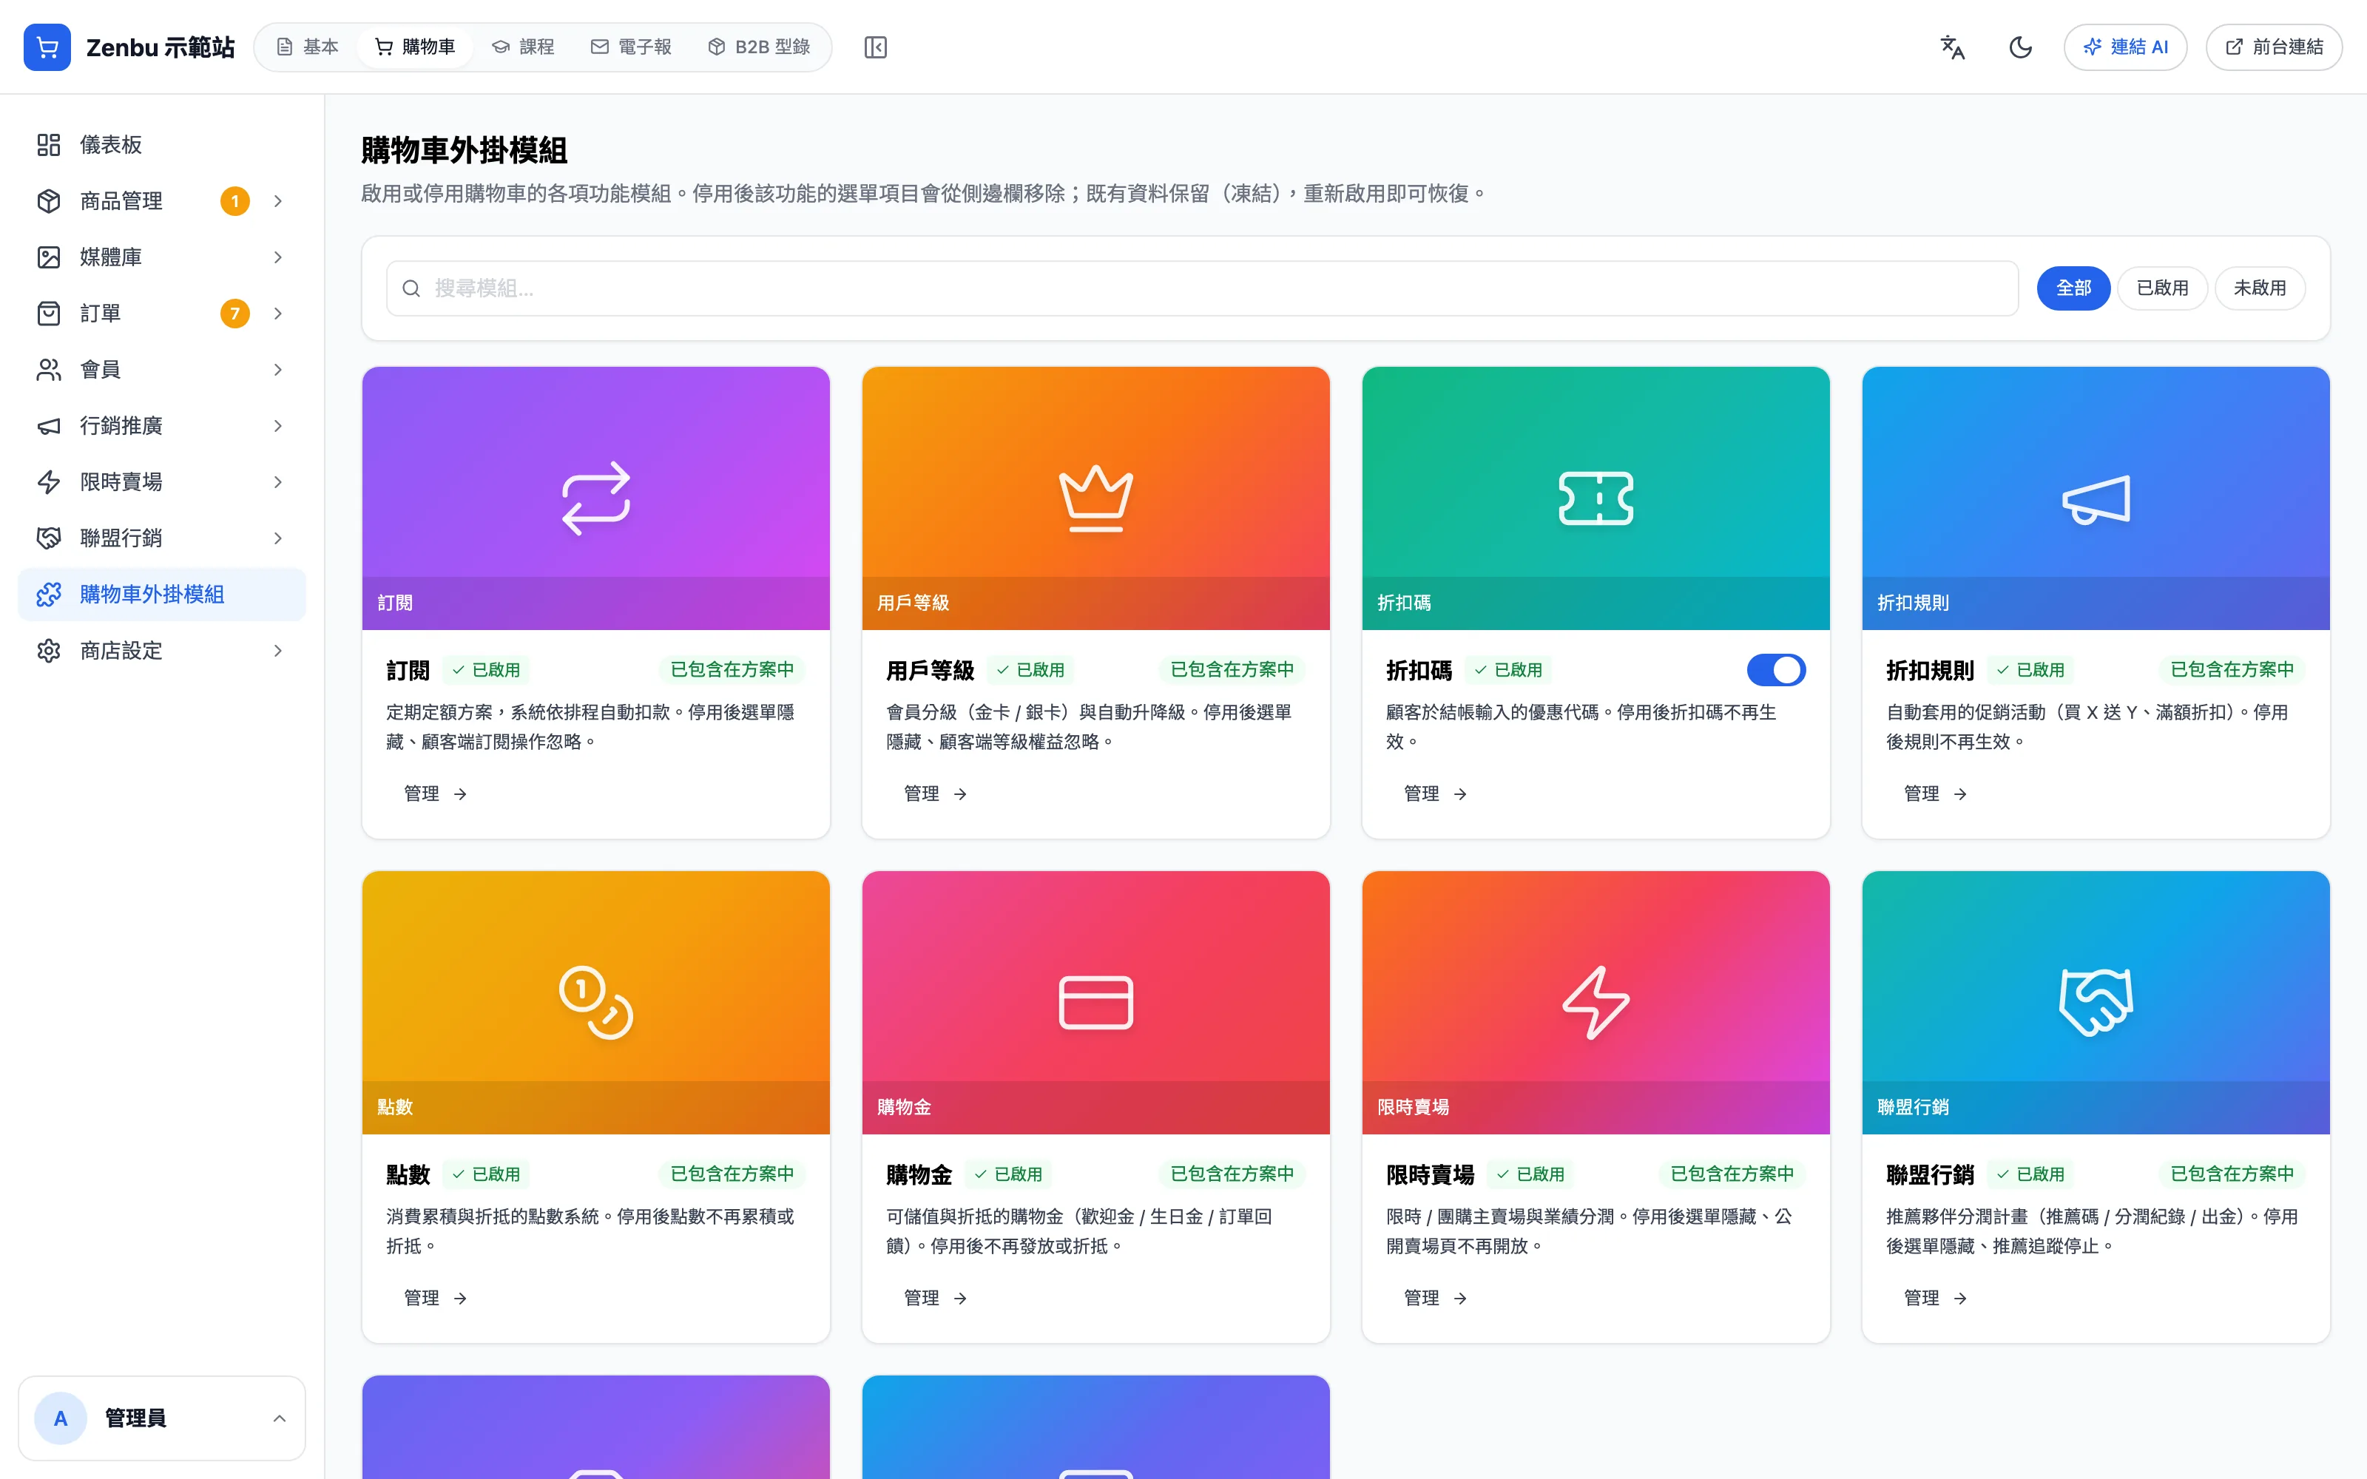Open the language translation icon
The width and height of the screenshot is (2367, 1479).
pyautogui.click(x=1952, y=47)
